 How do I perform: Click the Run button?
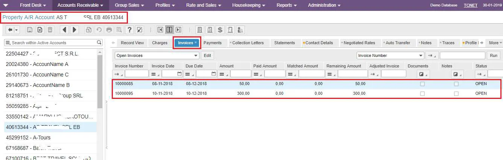pos(494,55)
